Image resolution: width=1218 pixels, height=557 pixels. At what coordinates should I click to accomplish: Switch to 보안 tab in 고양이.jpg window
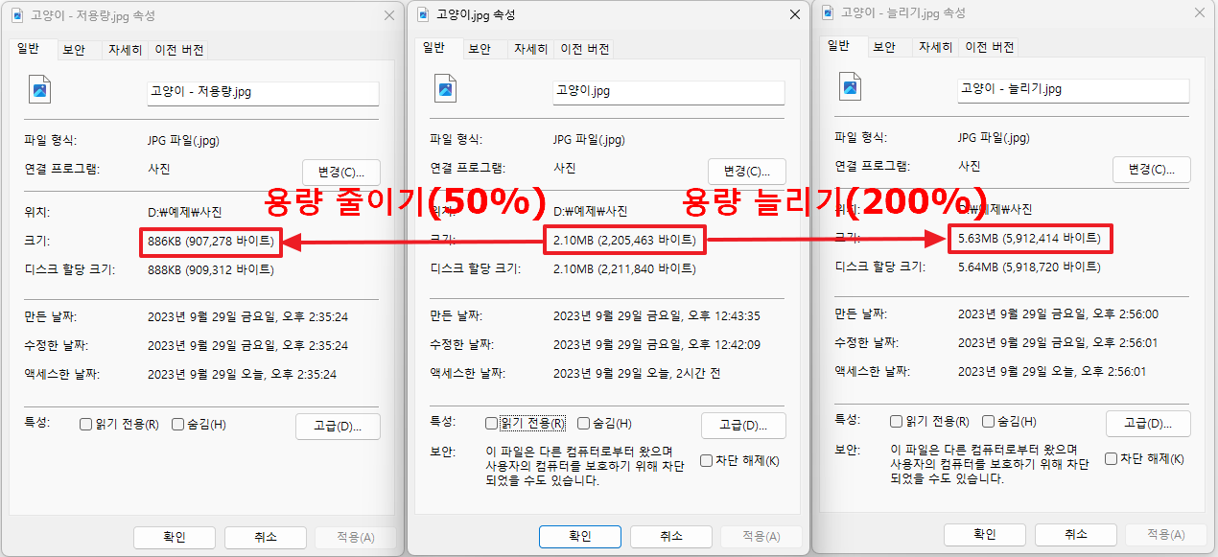pyautogui.click(x=480, y=49)
